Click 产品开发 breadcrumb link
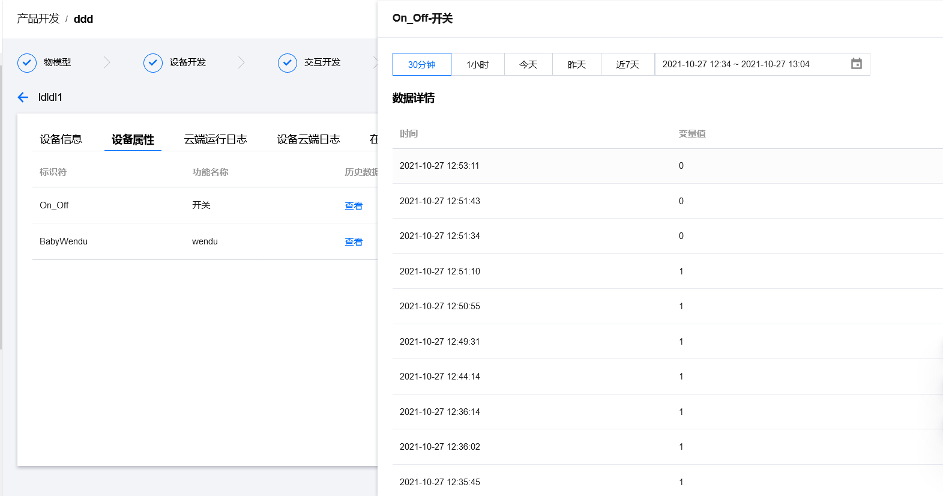943x496 pixels. (x=38, y=19)
